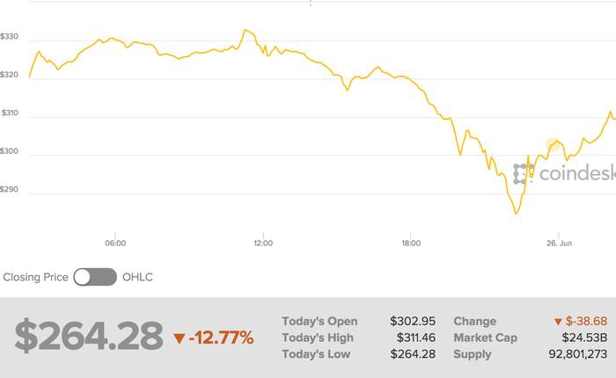The width and height of the screenshot is (616, 378).
Task: Click the coindesk watermark logo icon
Action: tap(524, 173)
